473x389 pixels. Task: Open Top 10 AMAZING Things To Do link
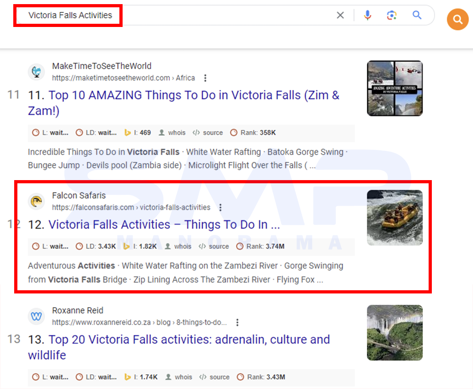coord(184,103)
